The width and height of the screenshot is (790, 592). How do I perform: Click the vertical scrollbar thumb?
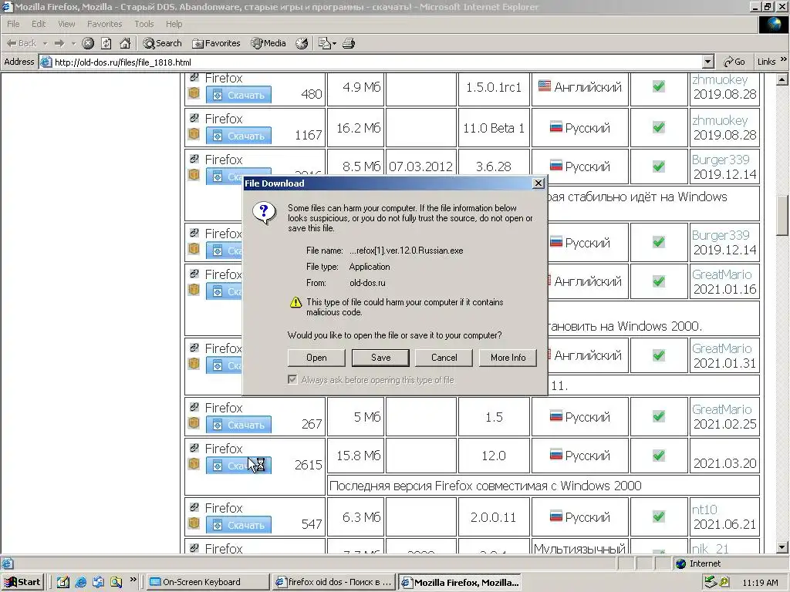point(782,216)
